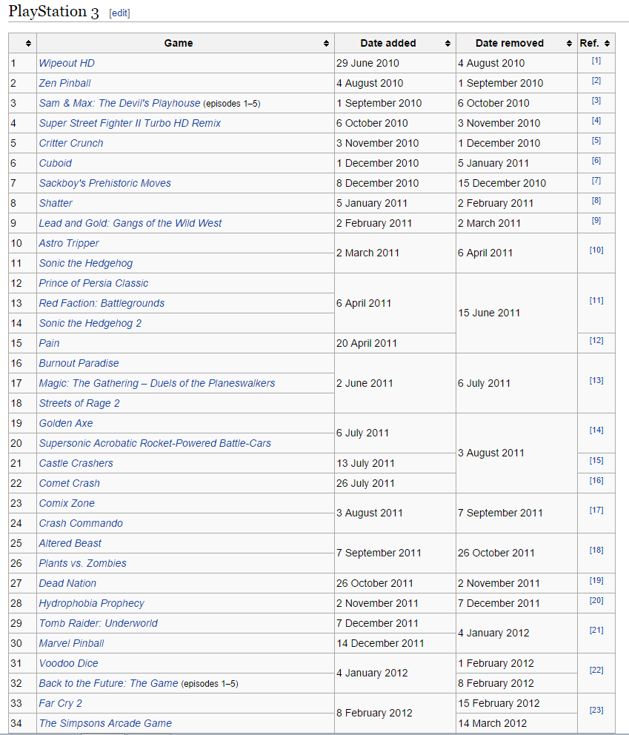Open the Altered Beast link
This screenshot has width=629, height=735.
[x=70, y=543]
